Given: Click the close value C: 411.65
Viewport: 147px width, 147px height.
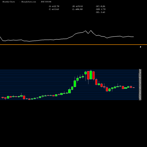Looking at the screenshot, I should pos(54,9).
